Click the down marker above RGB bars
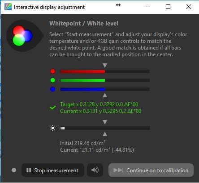The height and width of the screenshot is (183, 199). (x=105, y=66)
